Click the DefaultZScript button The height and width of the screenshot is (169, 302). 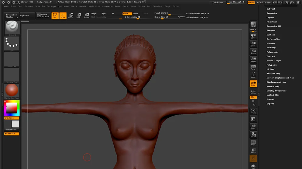click(x=263, y=2)
